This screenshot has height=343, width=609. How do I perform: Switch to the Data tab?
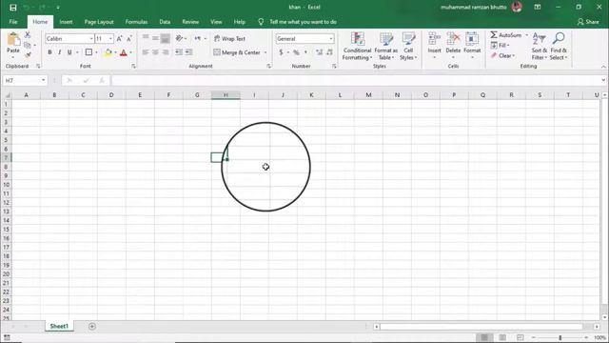point(165,22)
